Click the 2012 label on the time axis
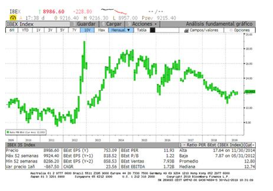 [74, 140]
